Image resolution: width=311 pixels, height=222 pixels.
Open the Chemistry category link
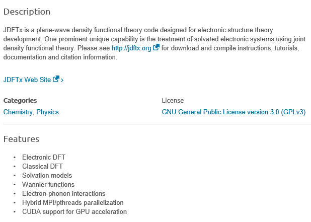[18, 112]
